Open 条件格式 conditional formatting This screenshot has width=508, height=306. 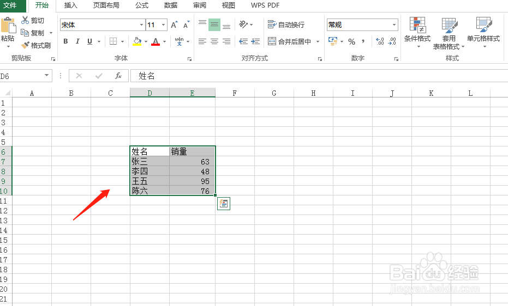[x=417, y=32]
